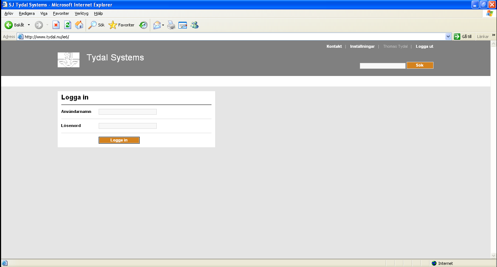Maximize the Internet Explorer window

[x=484, y=5]
